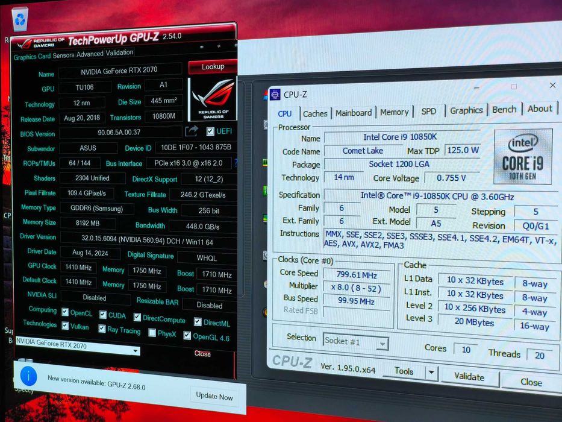The image size is (562, 422).
Task: Click the Lookup button in GPU-Z
Action: pos(213,67)
